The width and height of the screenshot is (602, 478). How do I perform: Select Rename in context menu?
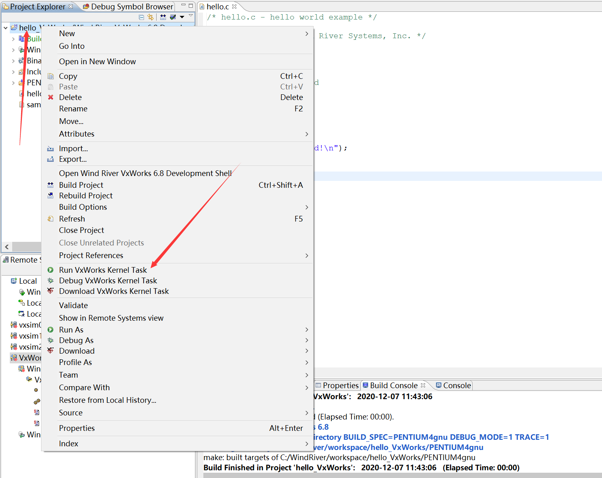pos(177,109)
